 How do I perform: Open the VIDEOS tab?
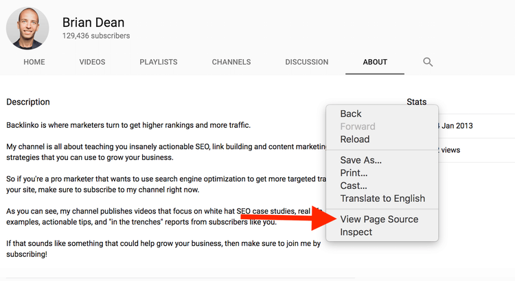tap(92, 62)
